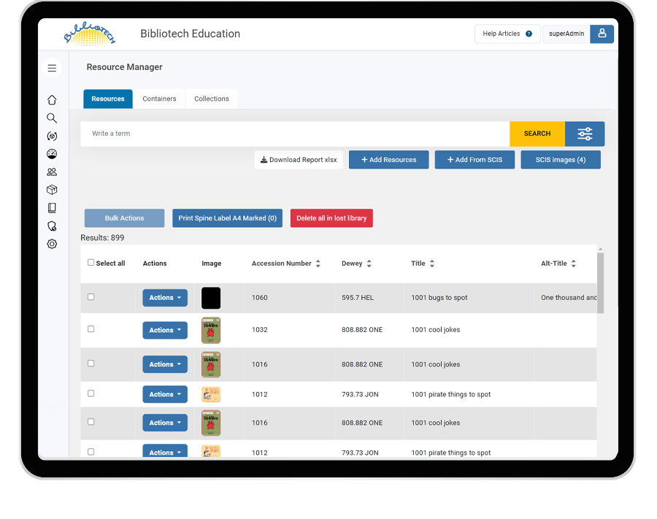657x519 pixels.
Task: Open the sidebar magnifier search icon
Action: 52,118
